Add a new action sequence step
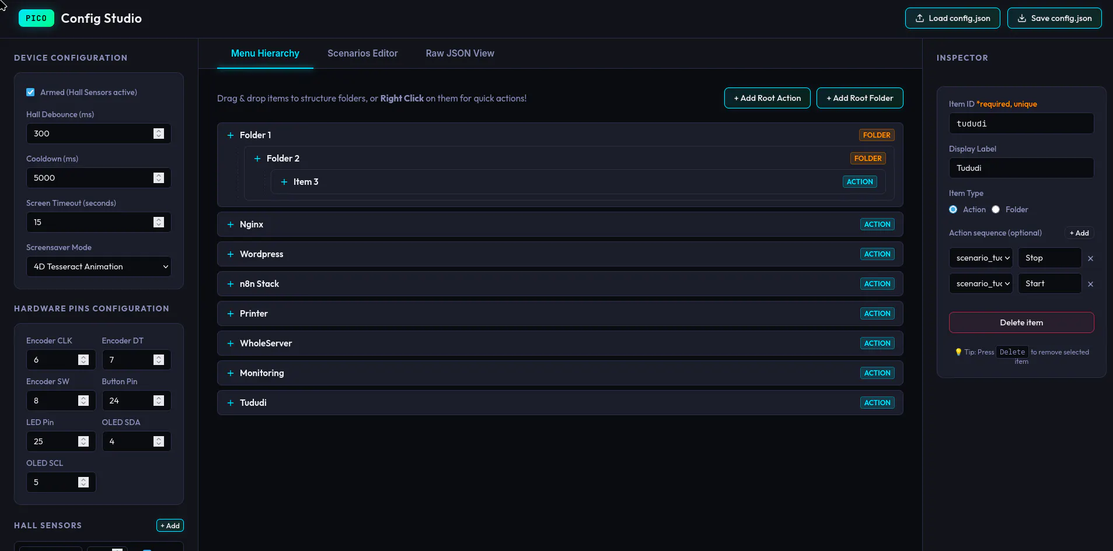1113x551 pixels. (1079, 233)
